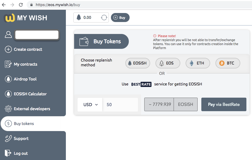Image resolution: width=252 pixels, height=160 pixels.
Task: Click service for getting EOSISH text
Action: [x=178, y=84]
